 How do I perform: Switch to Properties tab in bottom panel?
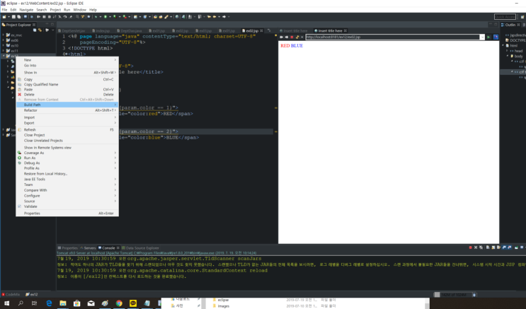coord(68,248)
